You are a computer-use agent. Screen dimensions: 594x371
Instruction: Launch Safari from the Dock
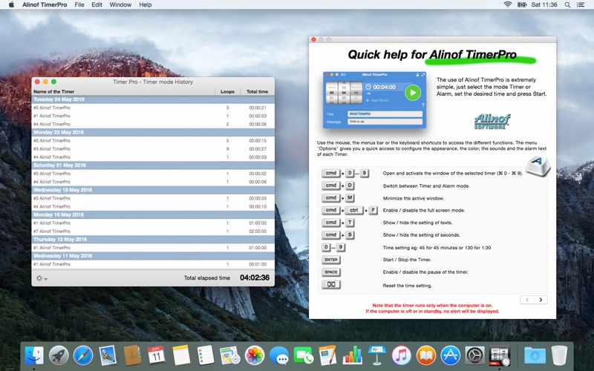coord(83,355)
